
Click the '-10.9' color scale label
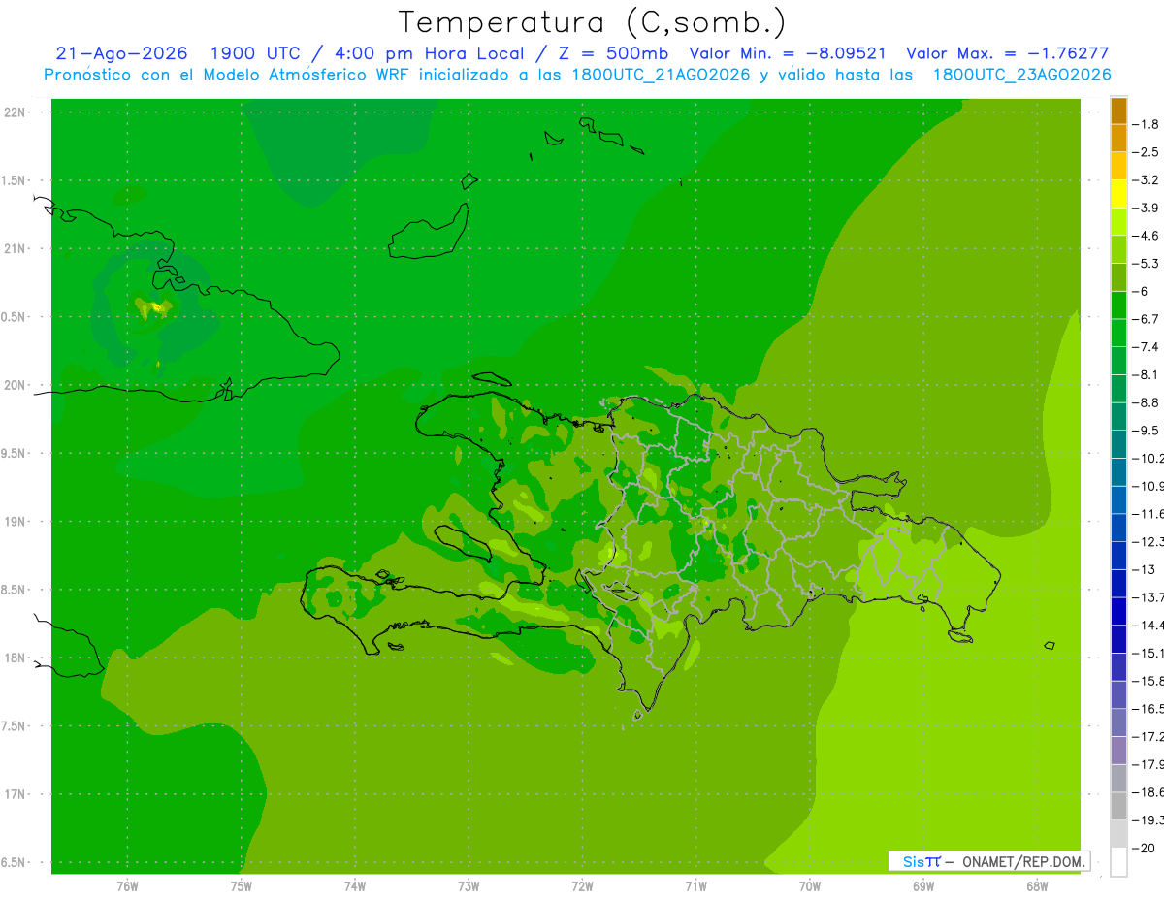point(1148,485)
